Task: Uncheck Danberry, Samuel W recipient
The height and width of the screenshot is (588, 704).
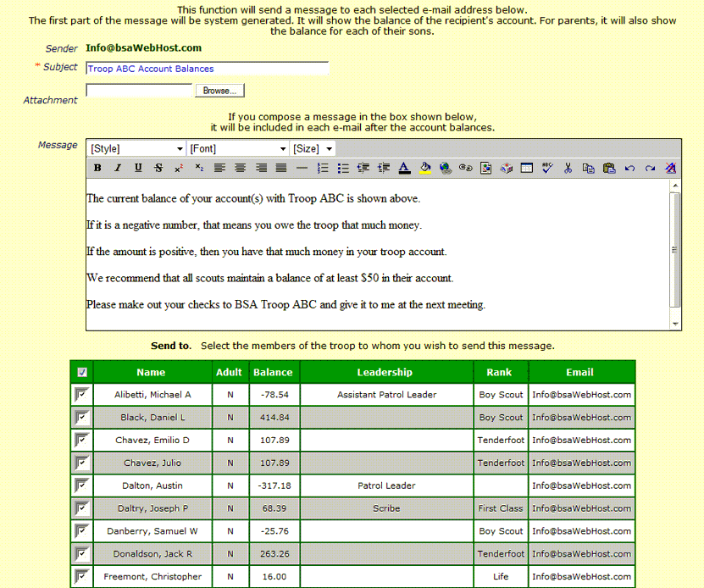Action: click(x=82, y=531)
